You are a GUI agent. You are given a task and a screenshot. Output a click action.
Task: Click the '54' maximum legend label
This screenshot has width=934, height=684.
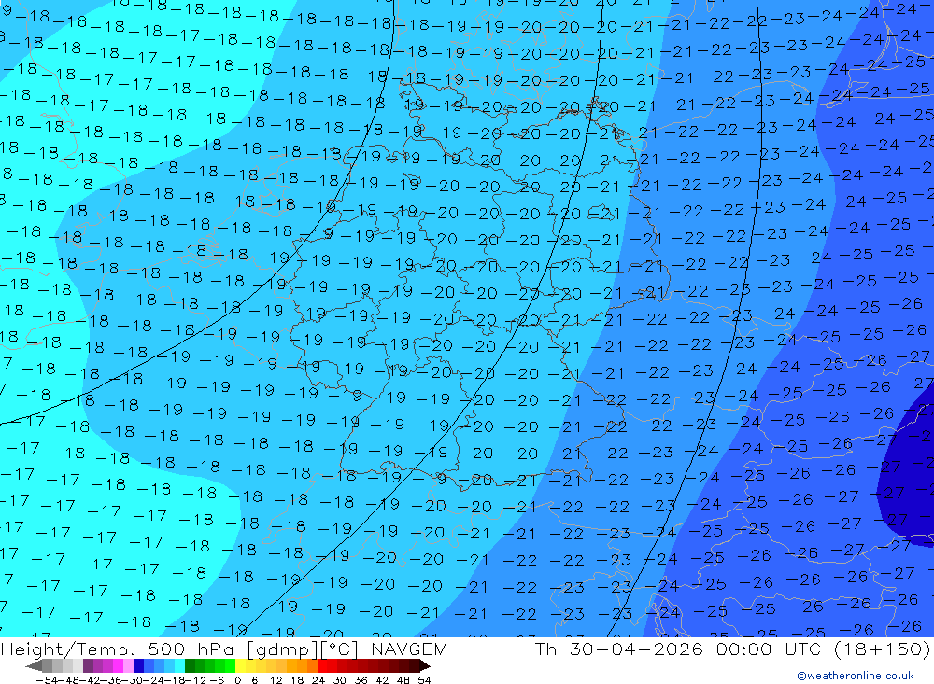pos(424,680)
